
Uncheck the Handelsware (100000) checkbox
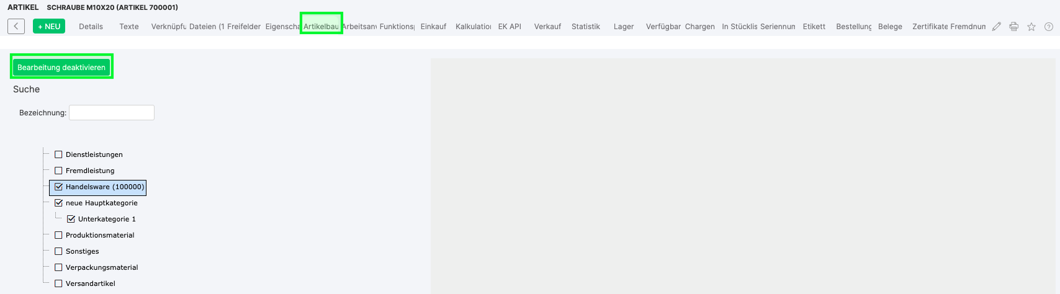point(58,187)
